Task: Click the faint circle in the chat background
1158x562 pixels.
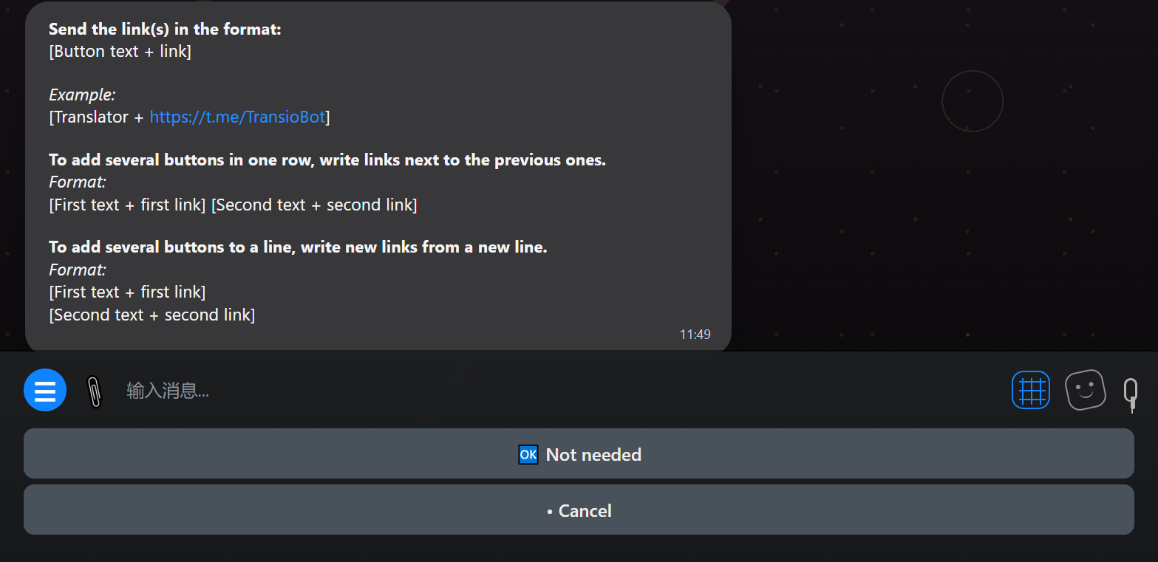Action: tap(972, 101)
